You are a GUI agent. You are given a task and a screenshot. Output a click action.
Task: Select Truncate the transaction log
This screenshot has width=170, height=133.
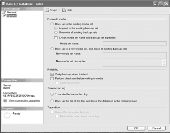[52, 94]
